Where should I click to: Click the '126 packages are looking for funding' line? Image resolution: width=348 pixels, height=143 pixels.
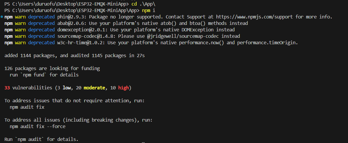[52, 69]
